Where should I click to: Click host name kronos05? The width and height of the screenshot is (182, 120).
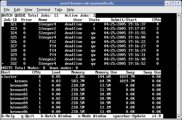pos(19,107)
